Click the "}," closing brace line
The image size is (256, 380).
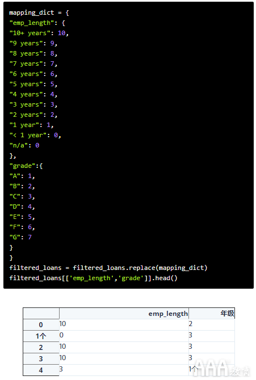[x=13, y=155]
